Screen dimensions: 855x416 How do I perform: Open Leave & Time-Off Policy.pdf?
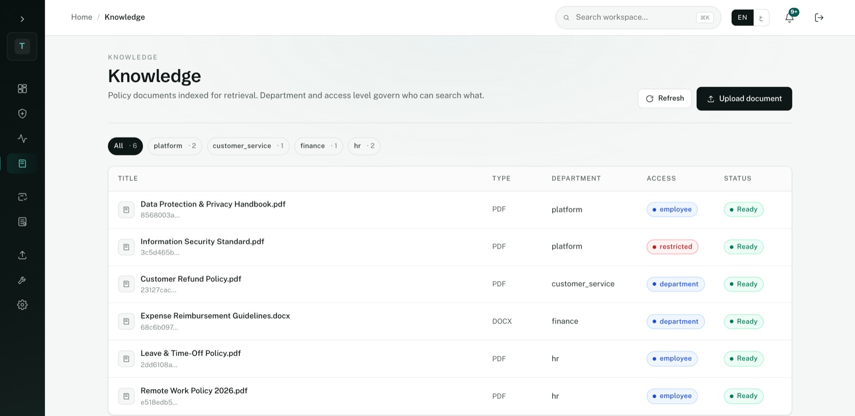pyautogui.click(x=190, y=353)
